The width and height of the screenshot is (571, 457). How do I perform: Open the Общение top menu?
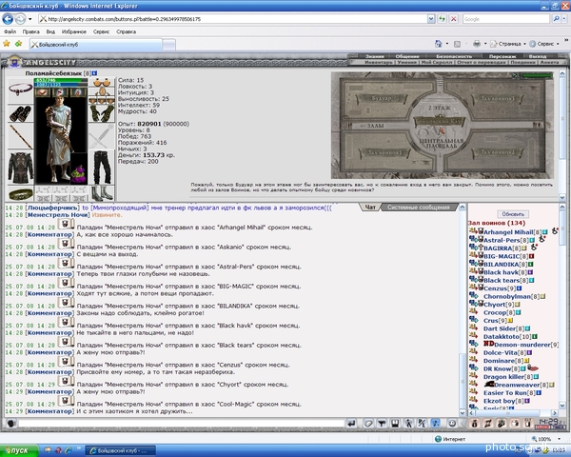tap(407, 56)
